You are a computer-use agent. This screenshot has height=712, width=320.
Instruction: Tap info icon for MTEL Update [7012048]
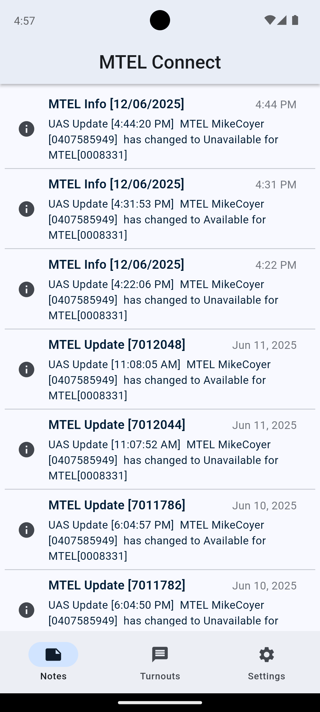(x=26, y=370)
